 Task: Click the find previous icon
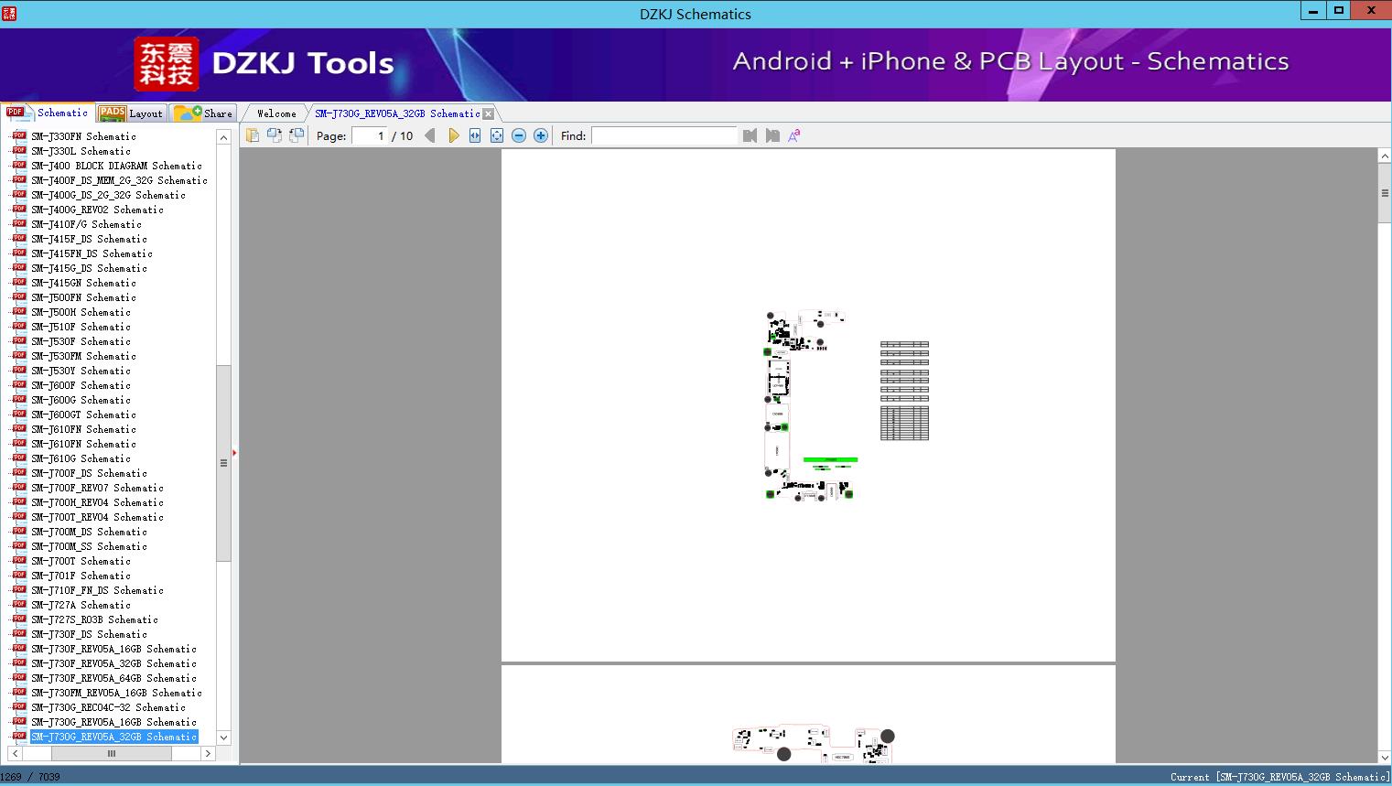tap(750, 135)
